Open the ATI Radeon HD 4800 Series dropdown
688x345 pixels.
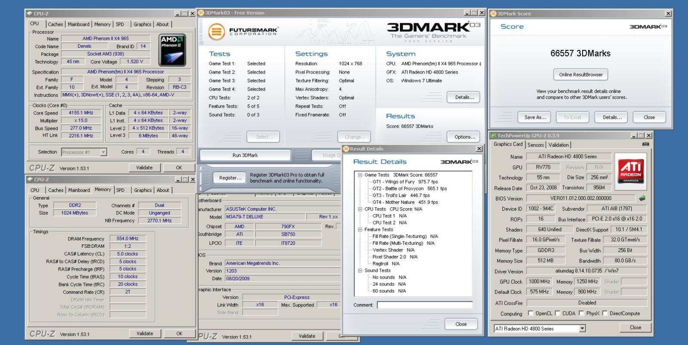(x=582, y=329)
